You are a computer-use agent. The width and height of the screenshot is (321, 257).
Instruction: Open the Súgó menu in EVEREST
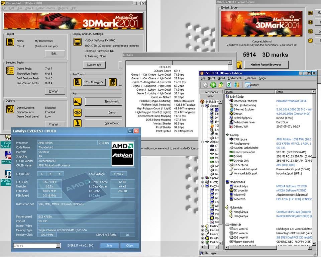tap(262, 78)
